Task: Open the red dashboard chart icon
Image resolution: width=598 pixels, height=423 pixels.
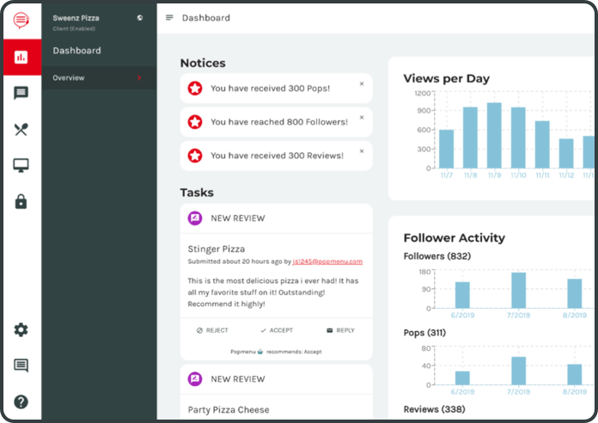Action: pos(21,58)
